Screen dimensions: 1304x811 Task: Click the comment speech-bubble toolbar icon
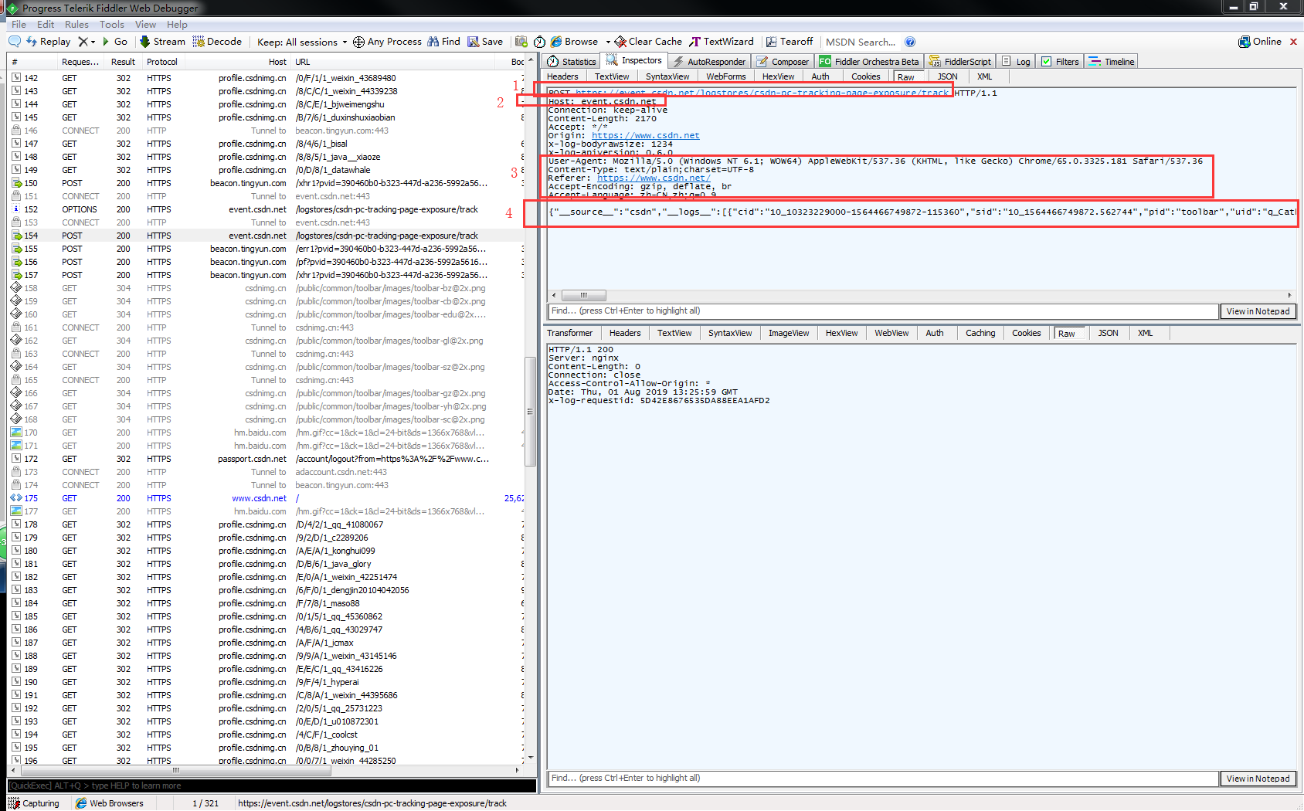pos(15,42)
